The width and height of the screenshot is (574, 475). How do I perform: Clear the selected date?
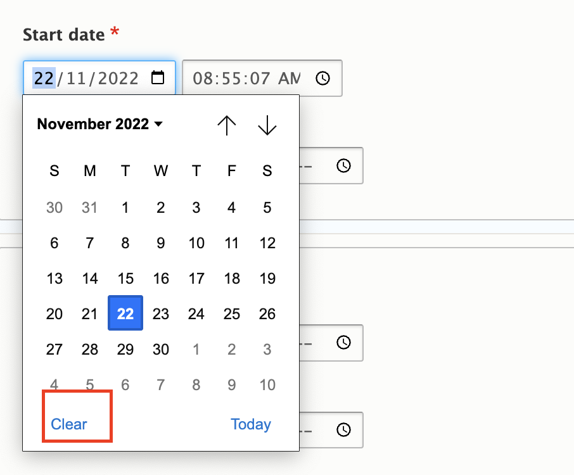click(x=69, y=424)
